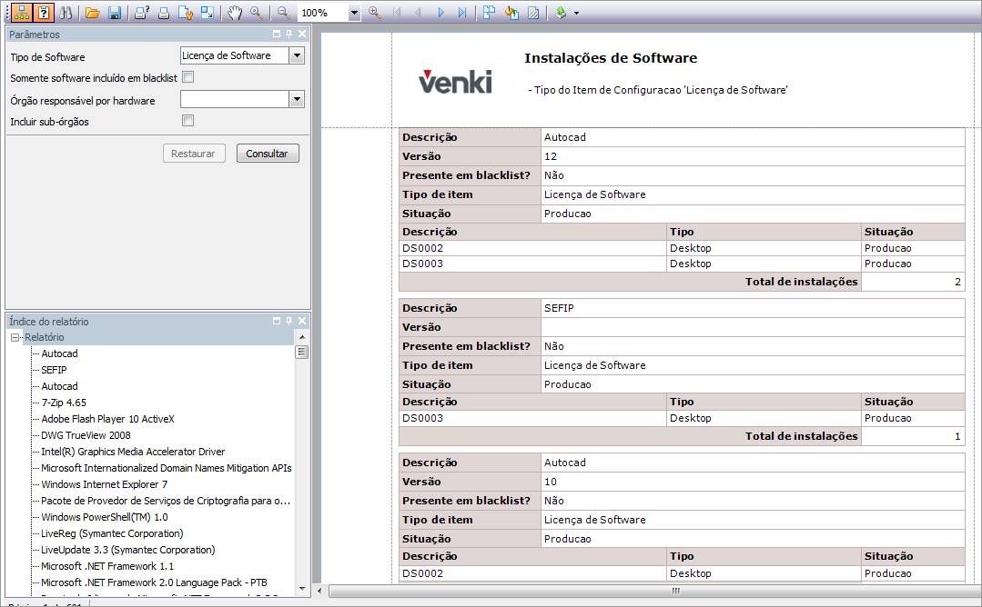Go to the next page

440,13
